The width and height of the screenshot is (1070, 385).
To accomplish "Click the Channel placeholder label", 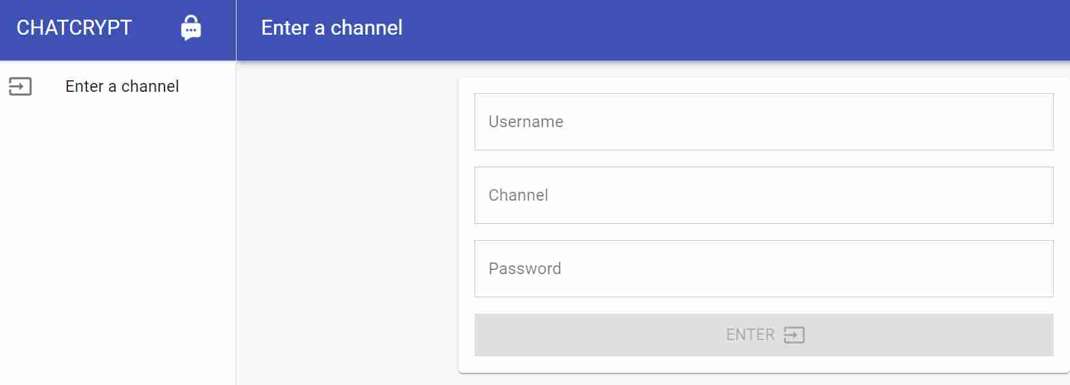I will [518, 195].
